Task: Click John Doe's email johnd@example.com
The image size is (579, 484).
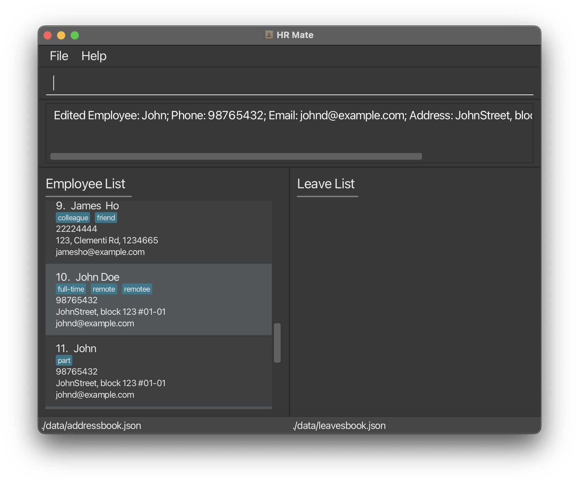Action: click(x=95, y=323)
